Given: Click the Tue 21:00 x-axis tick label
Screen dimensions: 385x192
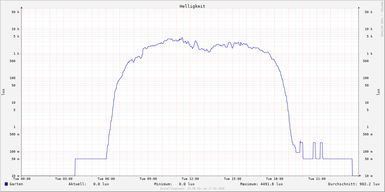Looking at the screenshot, I should pos(317,179).
